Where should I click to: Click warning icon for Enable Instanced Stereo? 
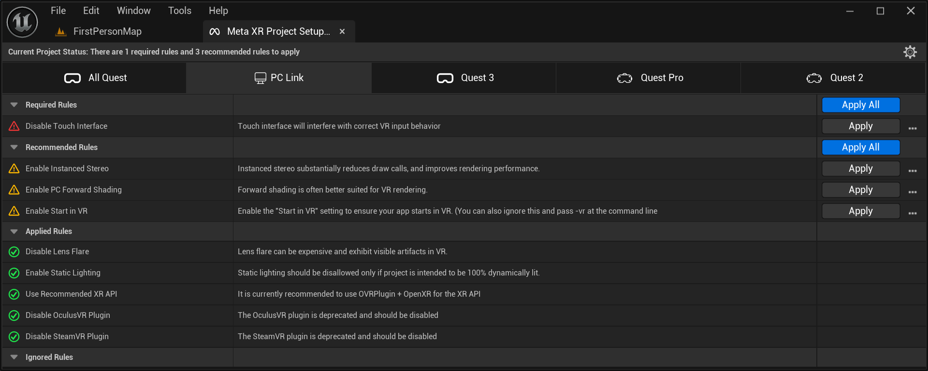point(14,168)
